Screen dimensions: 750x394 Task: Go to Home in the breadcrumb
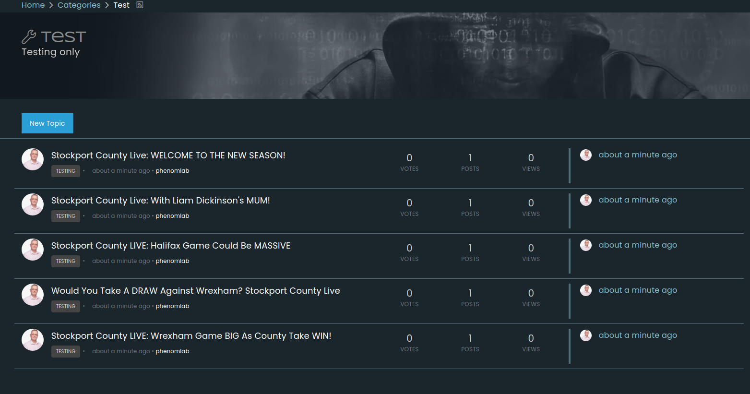click(x=33, y=5)
